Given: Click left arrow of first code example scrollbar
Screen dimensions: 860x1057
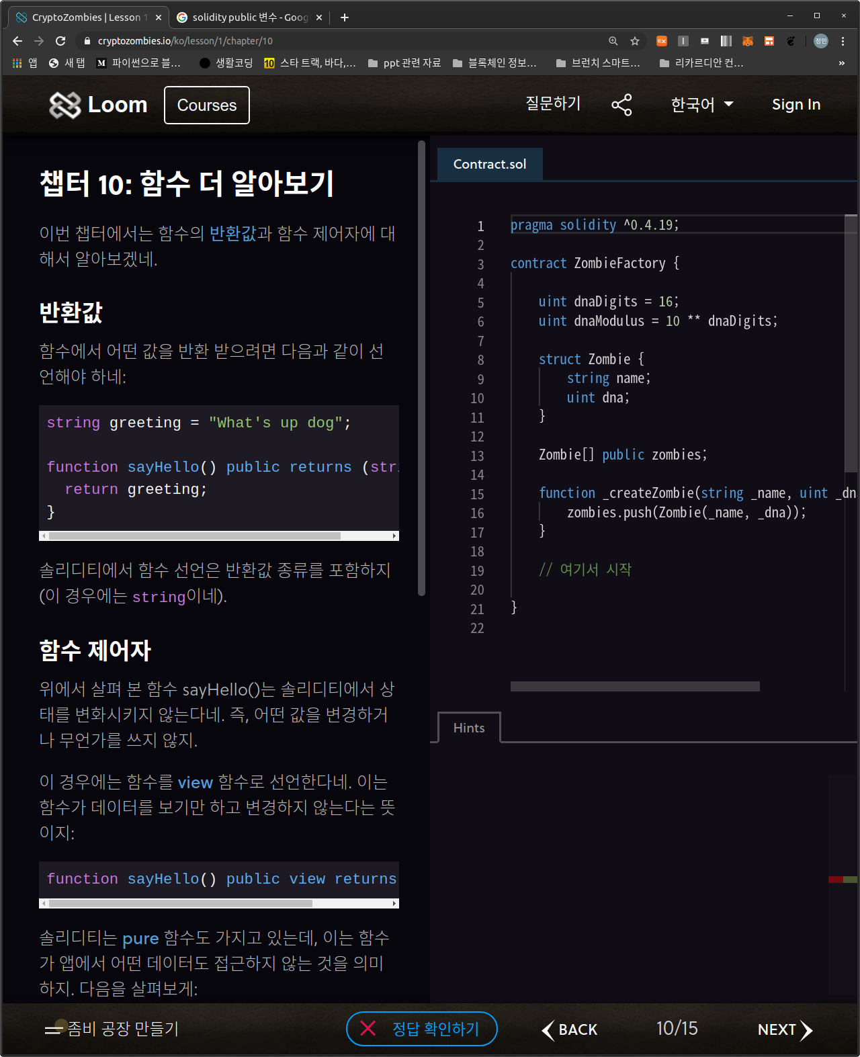Looking at the screenshot, I should 44,536.
